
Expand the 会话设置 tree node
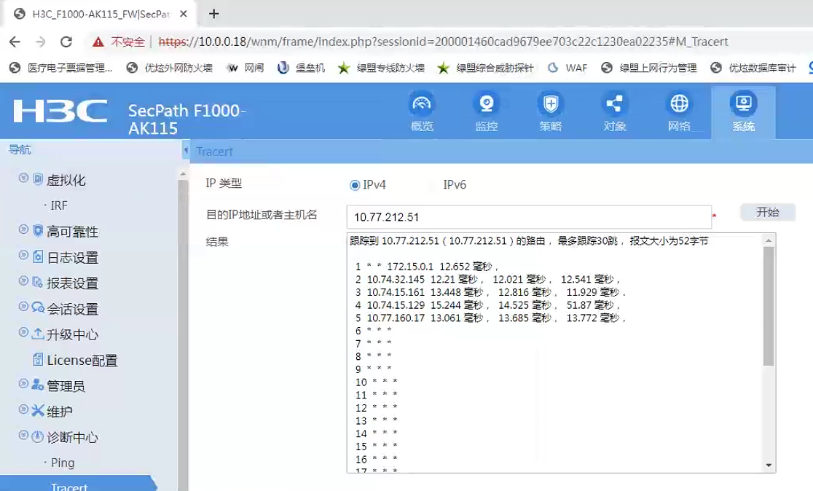23,306
